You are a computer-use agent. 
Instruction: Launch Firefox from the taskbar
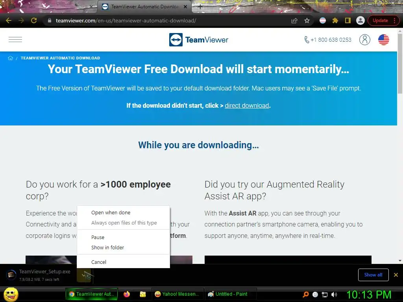pyautogui.click(x=127, y=294)
